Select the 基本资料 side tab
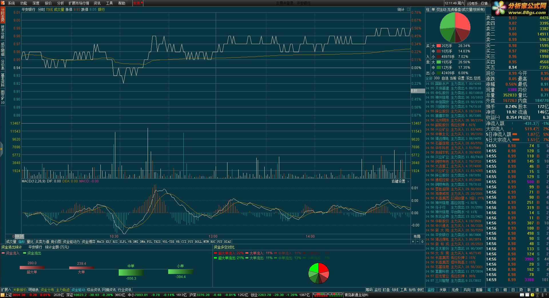 [x=3, y=80]
